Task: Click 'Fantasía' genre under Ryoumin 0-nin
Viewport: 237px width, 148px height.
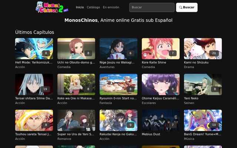Action: [106, 103]
